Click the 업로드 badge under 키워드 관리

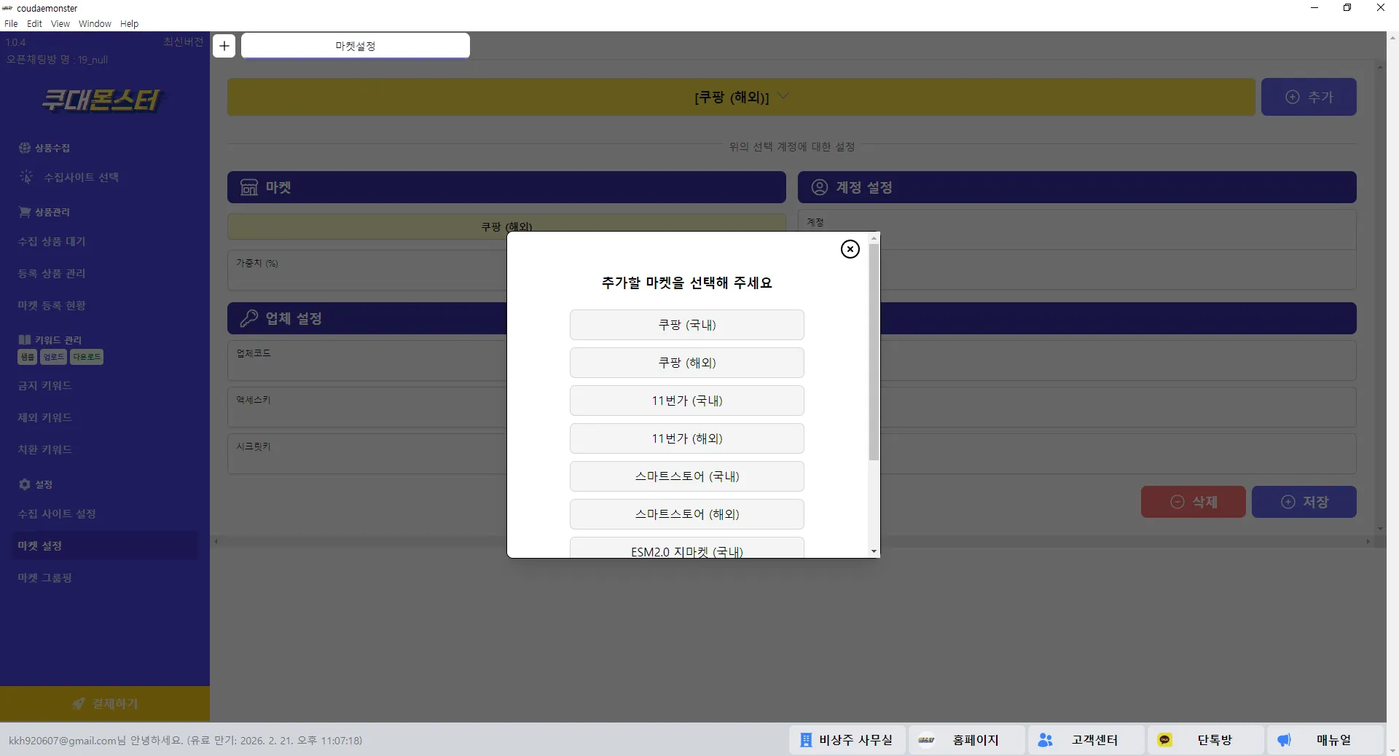coord(54,357)
